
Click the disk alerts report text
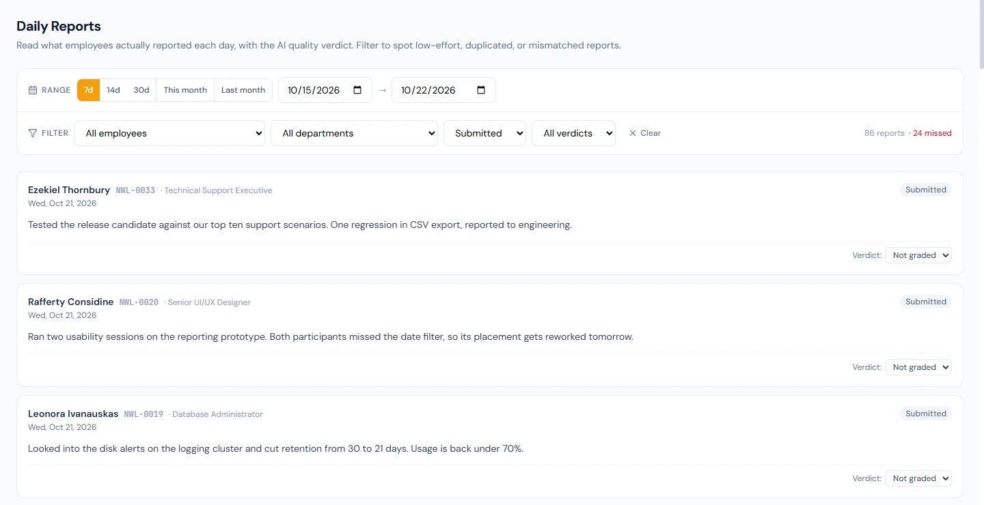tap(275, 448)
